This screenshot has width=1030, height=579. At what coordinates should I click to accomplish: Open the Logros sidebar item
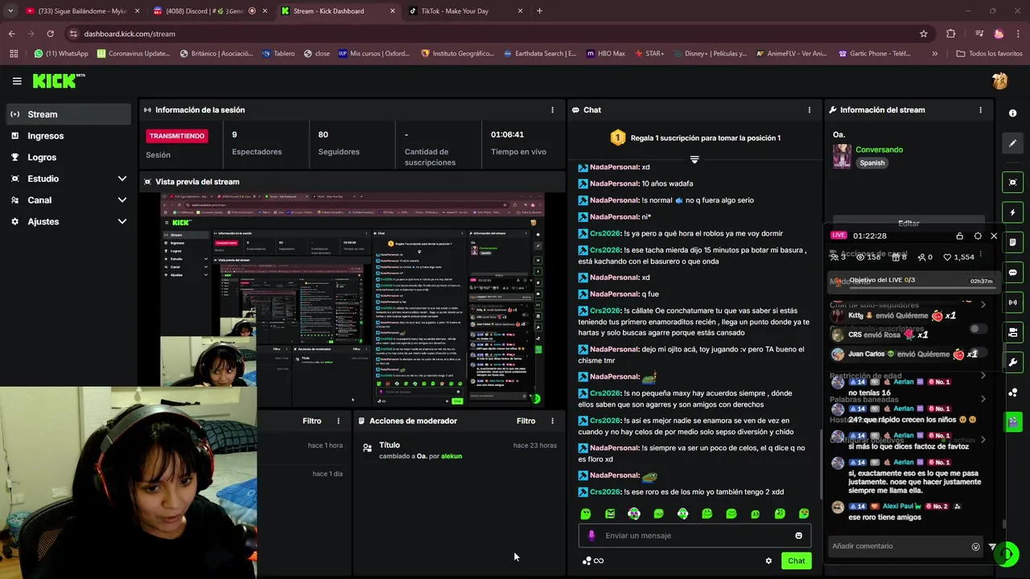[x=69, y=158]
